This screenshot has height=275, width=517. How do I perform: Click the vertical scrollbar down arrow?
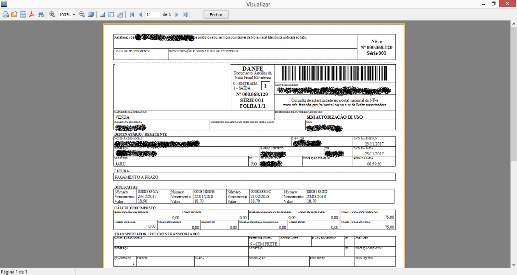click(x=513, y=264)
